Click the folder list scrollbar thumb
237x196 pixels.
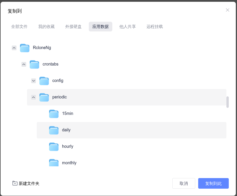point(228,102)
